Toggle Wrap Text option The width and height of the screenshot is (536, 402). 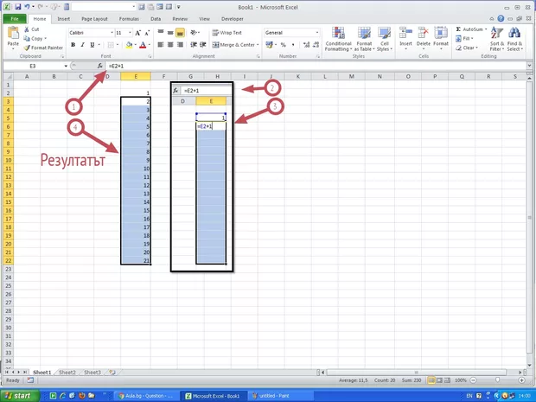tap(227, 32)
